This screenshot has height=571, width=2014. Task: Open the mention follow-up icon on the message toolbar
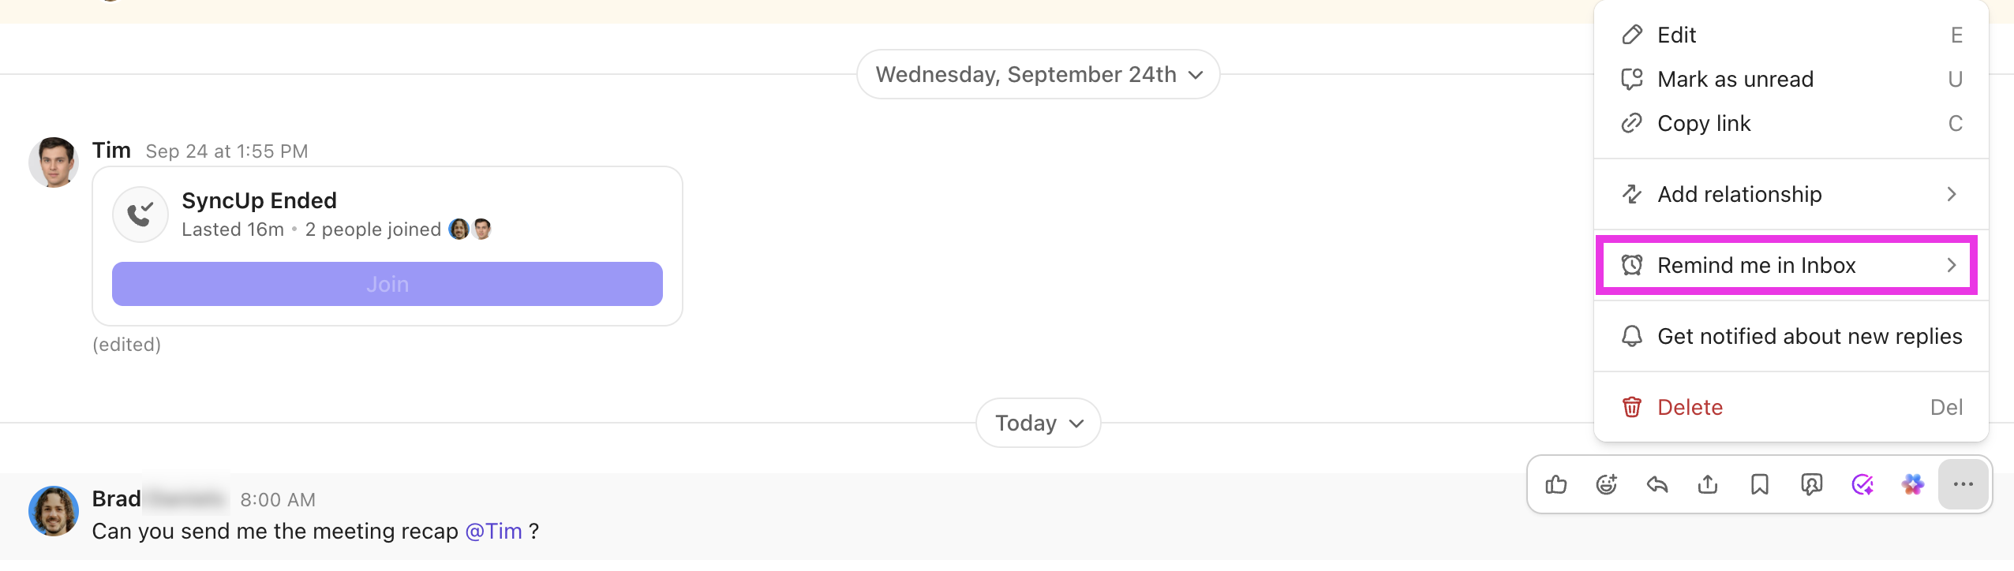coord(1810,484)
